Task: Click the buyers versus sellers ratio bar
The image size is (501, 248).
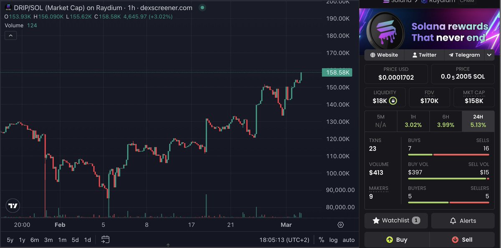Action: [448, 203]
